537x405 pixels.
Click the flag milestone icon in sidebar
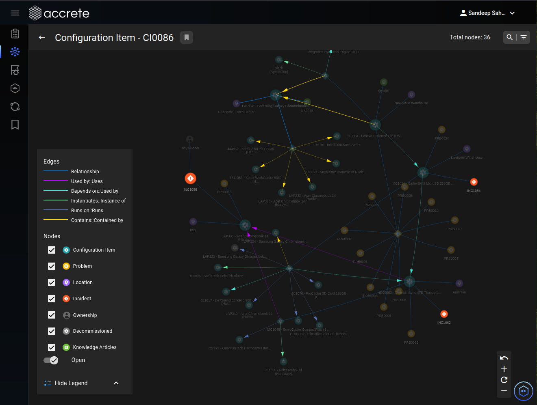[x=15, y=70]
